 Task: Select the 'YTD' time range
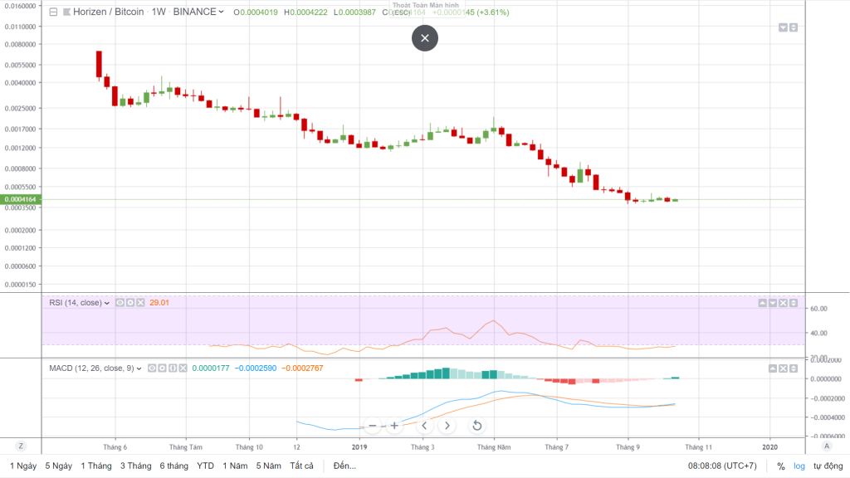click(206, 466)
